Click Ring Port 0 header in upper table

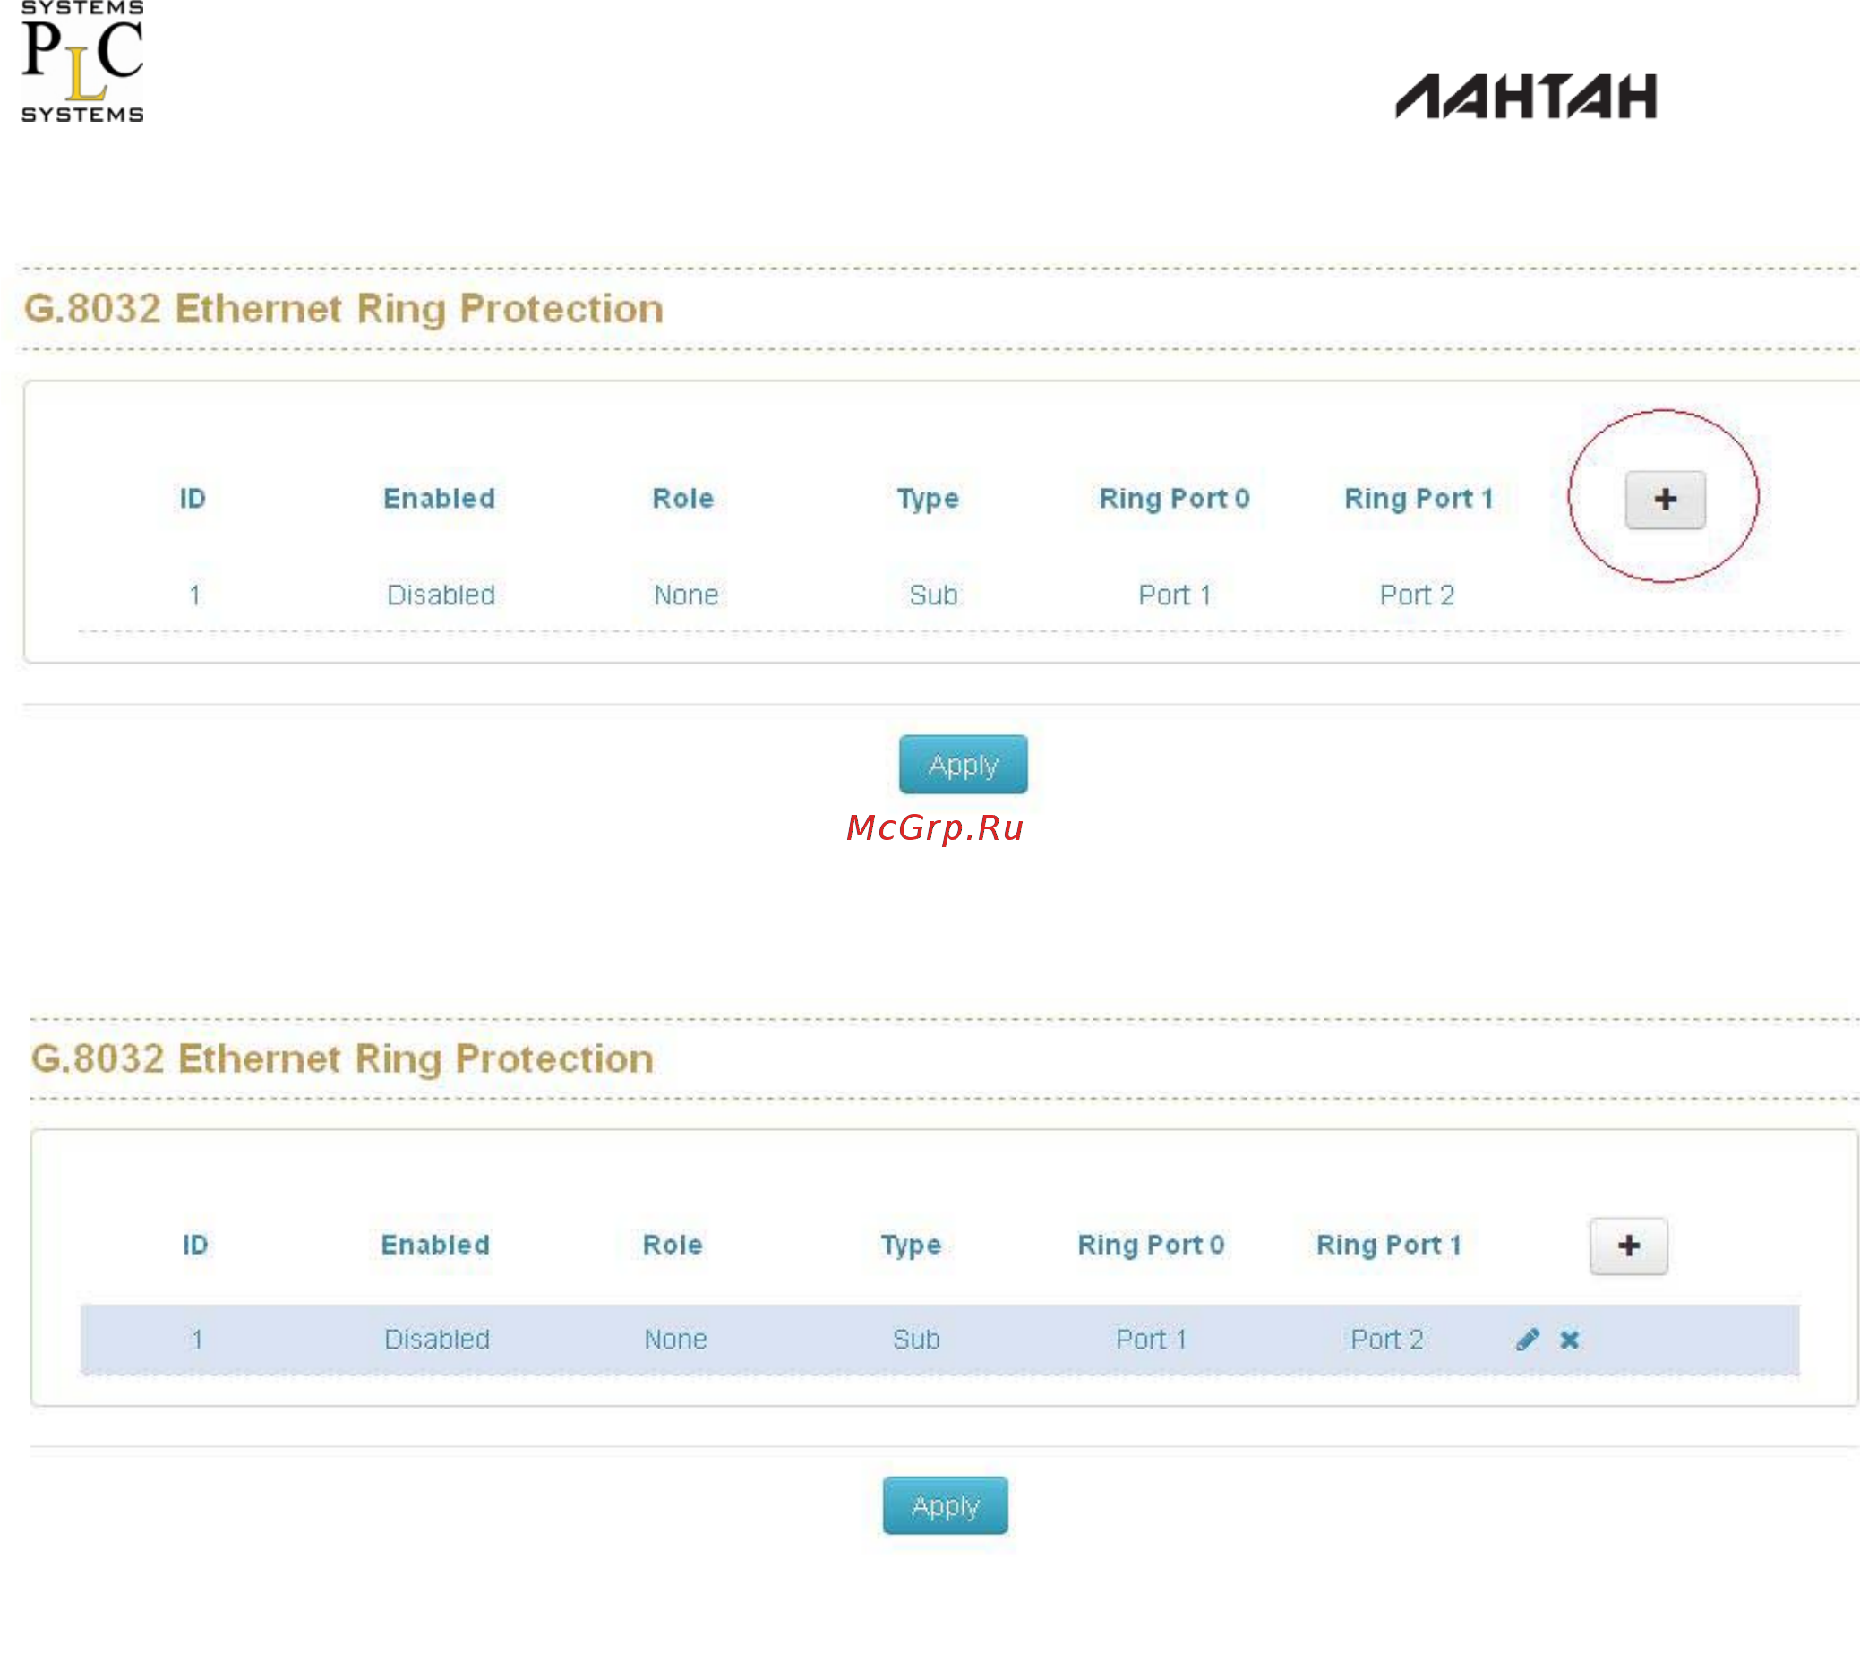(1175, 499)
